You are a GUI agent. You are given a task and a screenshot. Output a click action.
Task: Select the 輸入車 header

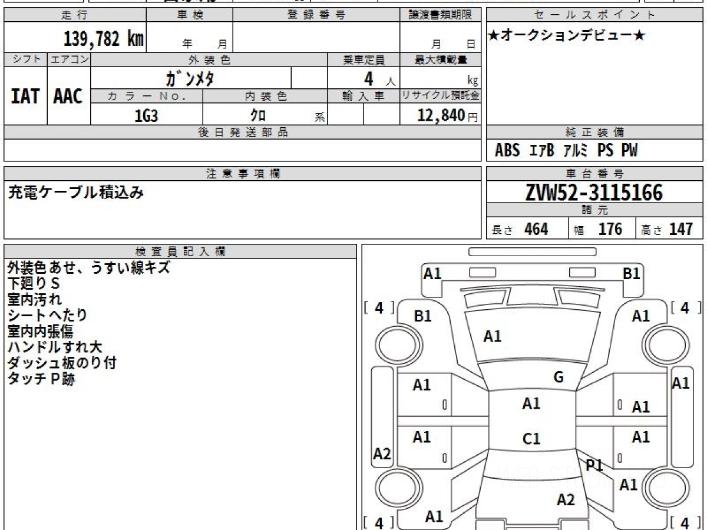point(364,96)
